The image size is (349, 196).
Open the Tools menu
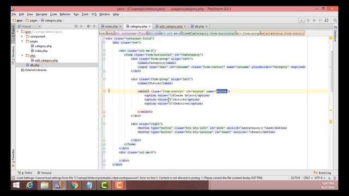point(85,14)
